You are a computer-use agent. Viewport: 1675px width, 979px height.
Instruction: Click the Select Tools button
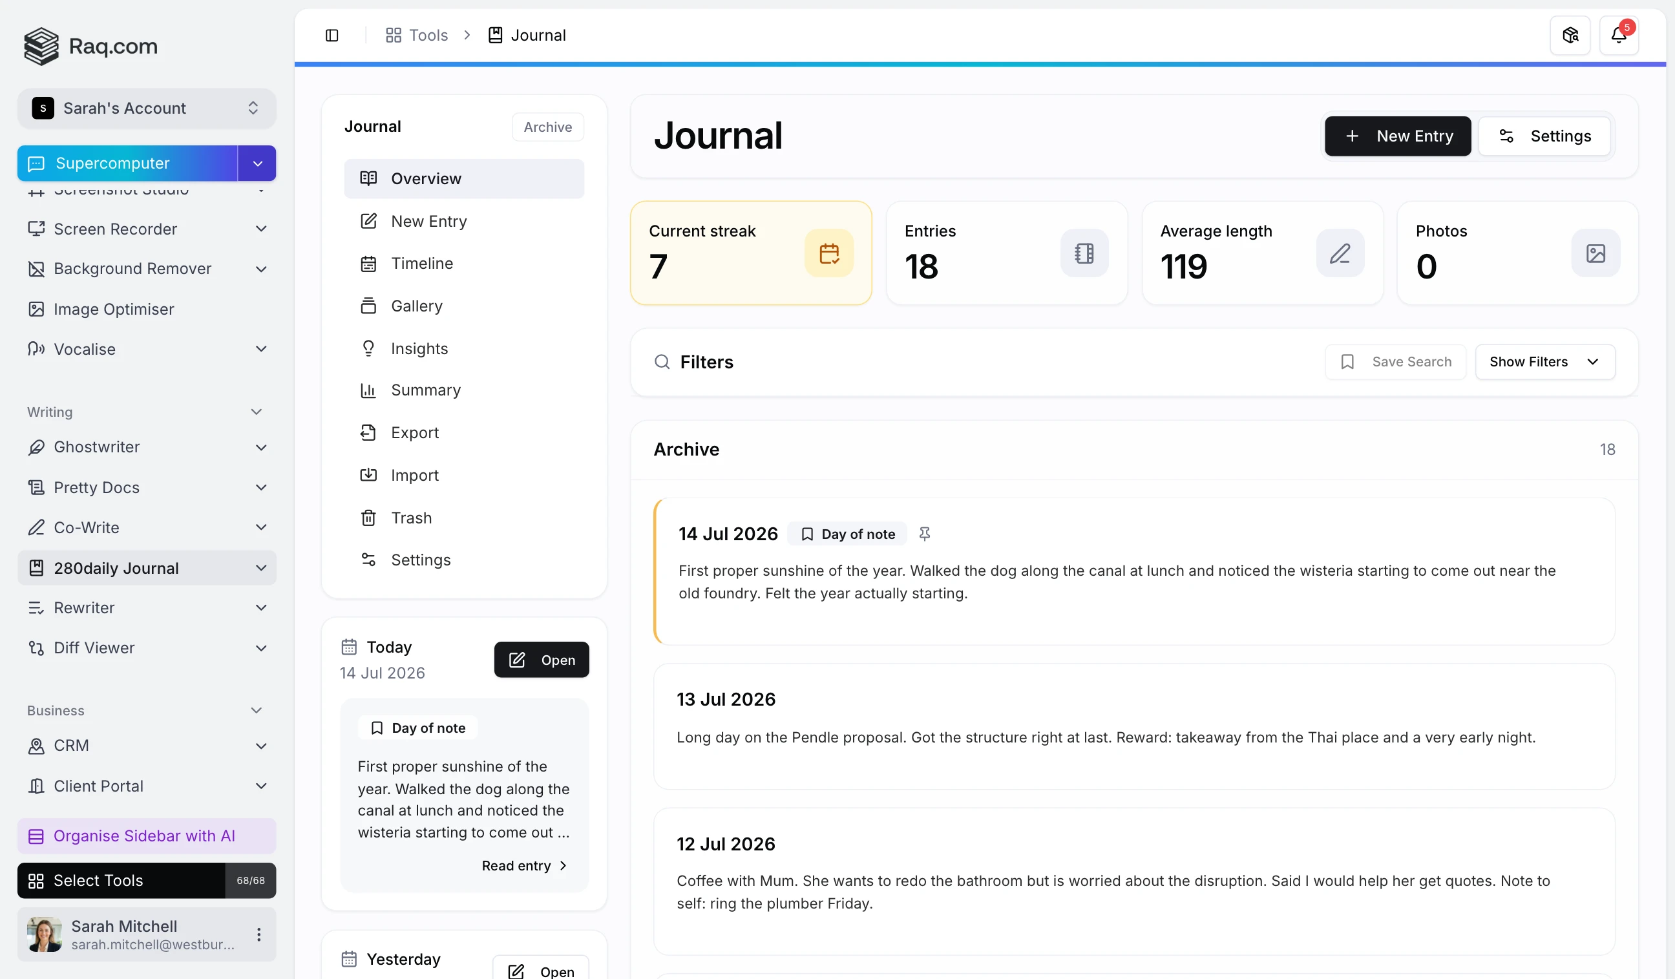coord(121,881)
